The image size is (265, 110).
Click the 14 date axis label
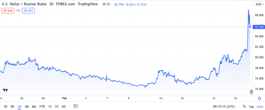tap(161, 98)
